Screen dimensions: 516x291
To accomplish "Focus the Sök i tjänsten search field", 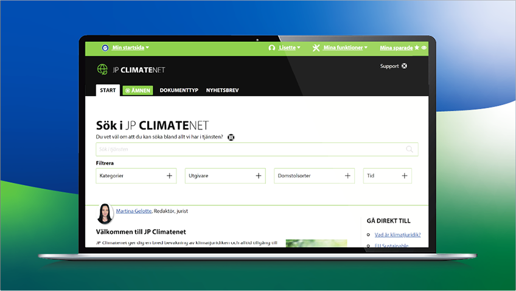I will pos(257,149).
